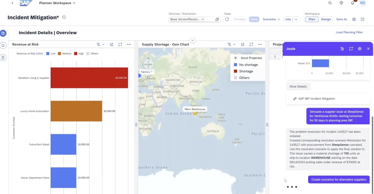This screenshot has width=374, height=194.
Task: Click the Revenue at Risk filter icon
Action: [98, 45]
